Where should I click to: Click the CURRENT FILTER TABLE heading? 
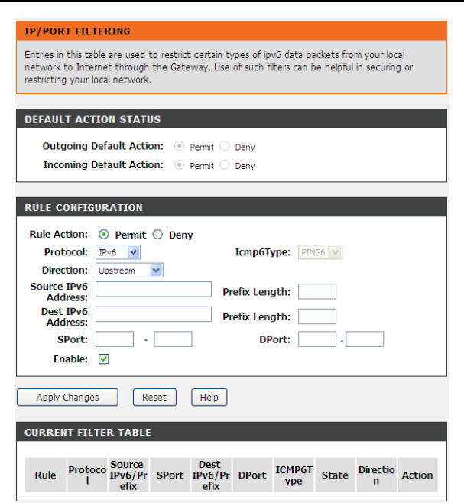pos(88,432)
